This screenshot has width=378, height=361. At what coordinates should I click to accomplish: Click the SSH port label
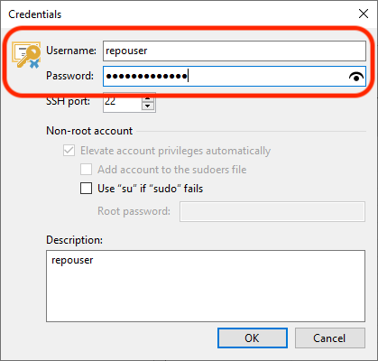(68, 101)
